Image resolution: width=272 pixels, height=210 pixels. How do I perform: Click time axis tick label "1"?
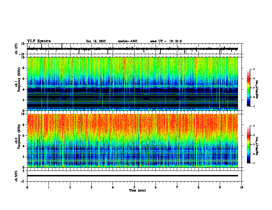[x=48, y=187]
